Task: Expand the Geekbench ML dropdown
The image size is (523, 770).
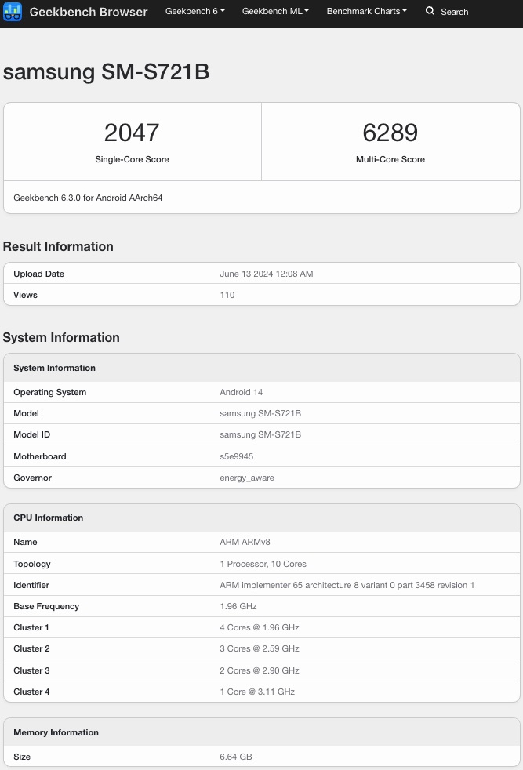Action: [275, 12]
